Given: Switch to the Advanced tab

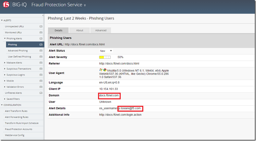Looking at the screenshot, I should (x=101, y=30).
